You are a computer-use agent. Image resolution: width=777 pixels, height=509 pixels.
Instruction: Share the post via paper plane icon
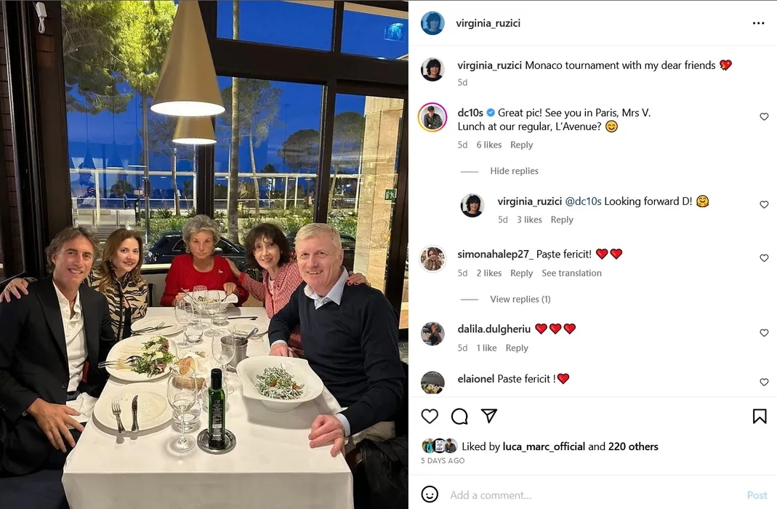point(489,416)
